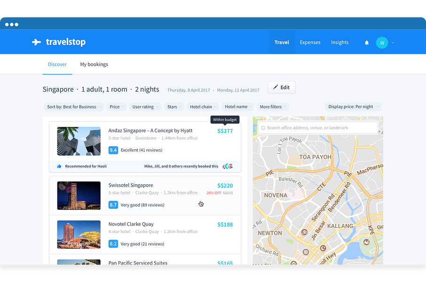Click the travelstop airplane logo icon

tap(36, 42)
